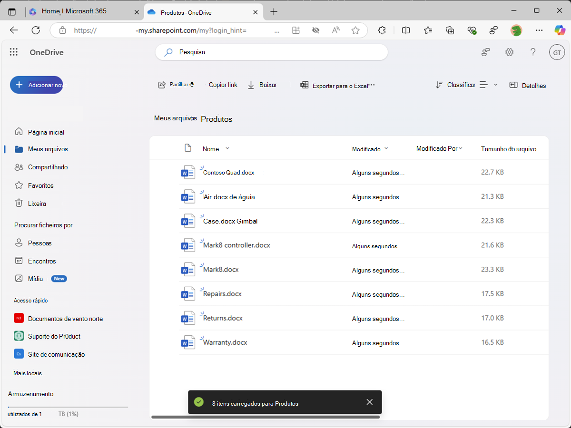Select Word icon of Mark8 controller.docx
This screenshot has width=571, height=428.
pos(188,245)
